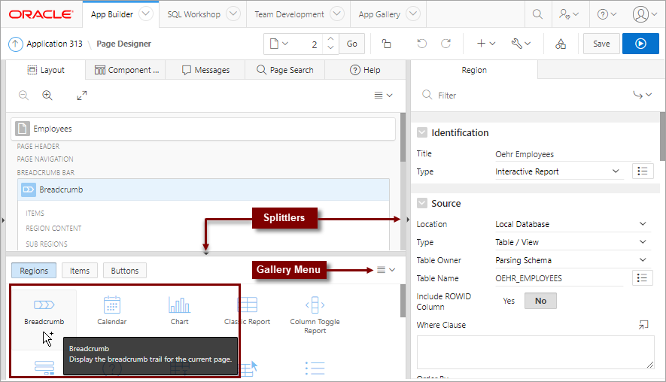Open the Utilities wrench menu
The width and height of the screenshot is (666, 382).
[x=521, y=44]
